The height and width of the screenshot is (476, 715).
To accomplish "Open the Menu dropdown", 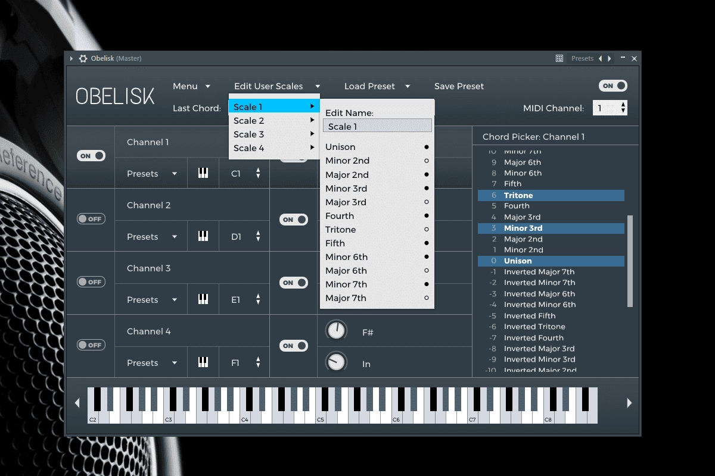I will pyautogui.click(x=191, y=86).
